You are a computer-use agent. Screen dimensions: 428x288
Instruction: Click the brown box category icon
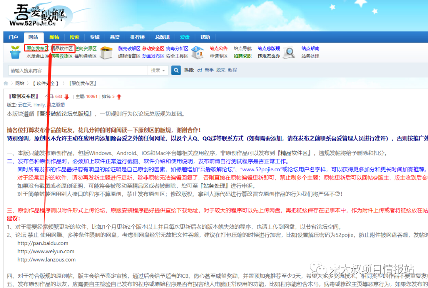(x=106, y=52)
